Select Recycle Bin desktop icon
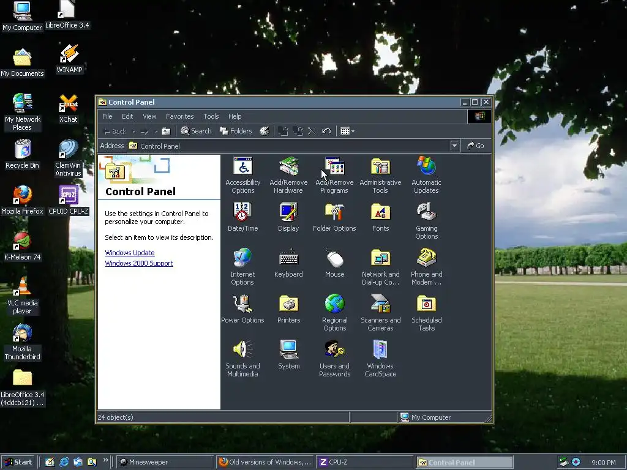 [x=23, y=154]
